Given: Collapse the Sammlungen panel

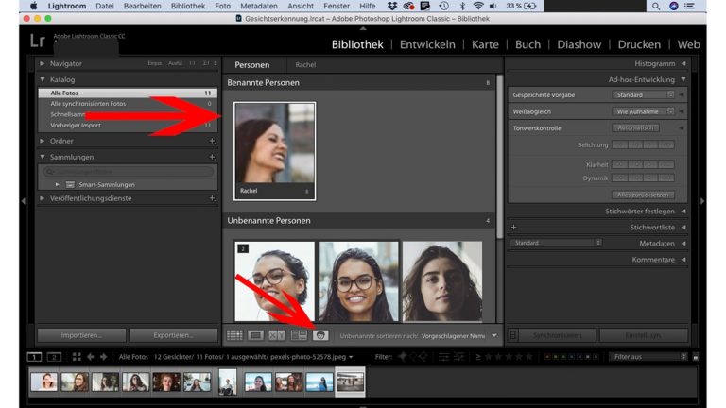Looking at the screenshot, I should coord(43,157).
